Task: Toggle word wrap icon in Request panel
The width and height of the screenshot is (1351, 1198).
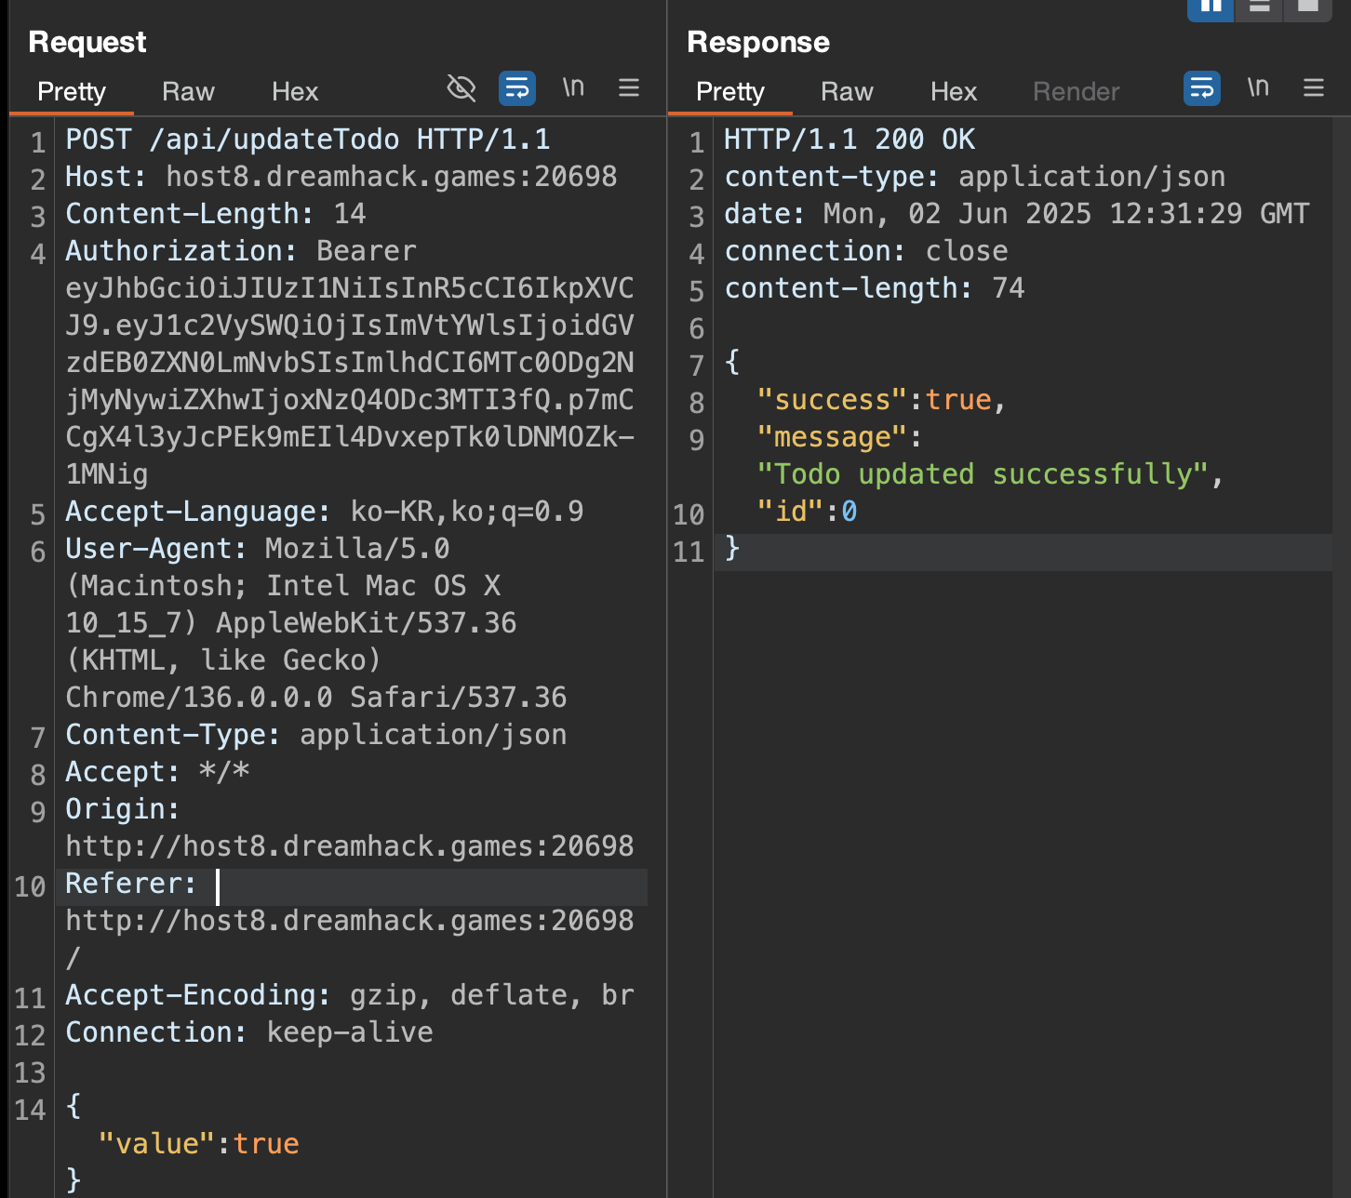Action: point(517,88)
